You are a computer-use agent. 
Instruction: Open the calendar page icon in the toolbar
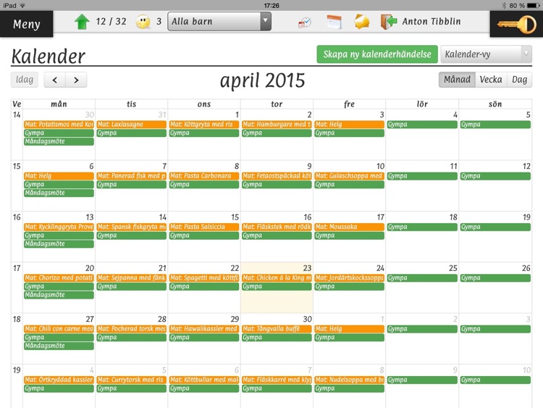point(334,22)
